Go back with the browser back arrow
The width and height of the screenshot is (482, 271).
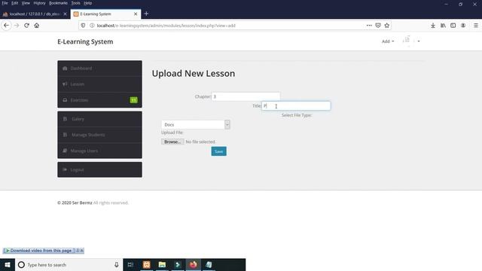pyautogui.click(x=6, y=26)
